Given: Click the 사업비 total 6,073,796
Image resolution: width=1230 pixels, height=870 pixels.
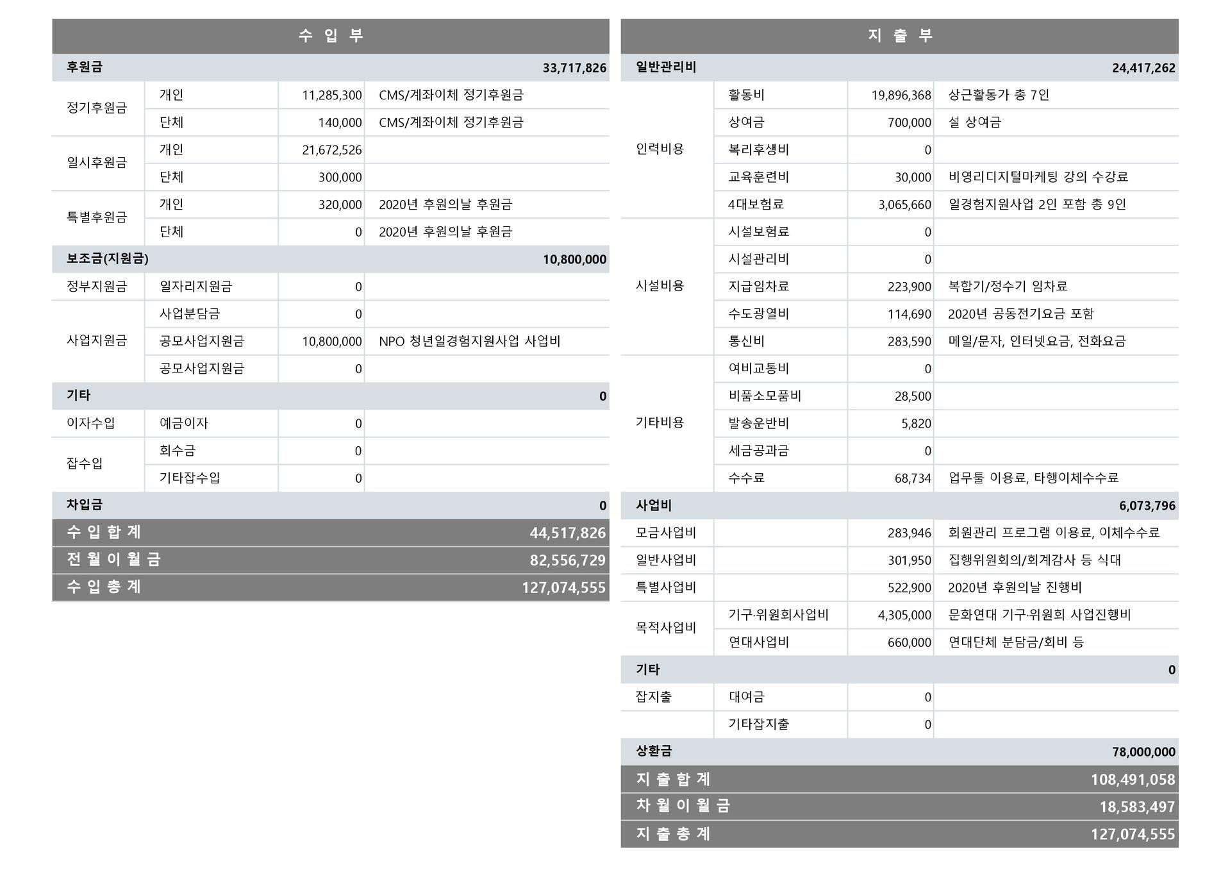Looking at the screenshot, I should pyautogui.click(x=1147, y=506).
